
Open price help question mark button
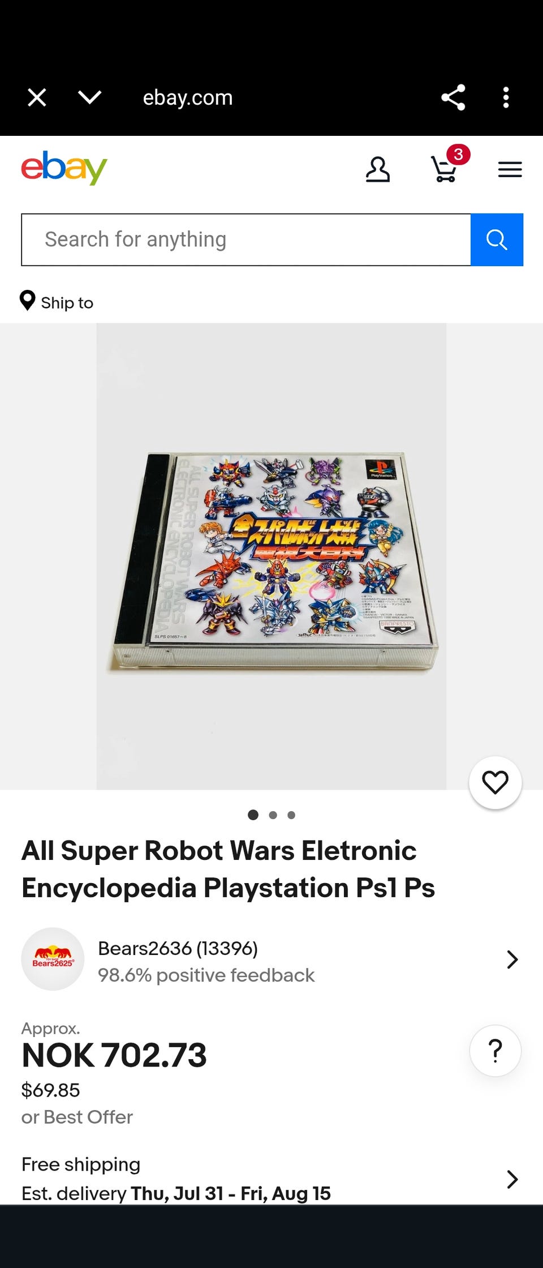point(495,1051)
